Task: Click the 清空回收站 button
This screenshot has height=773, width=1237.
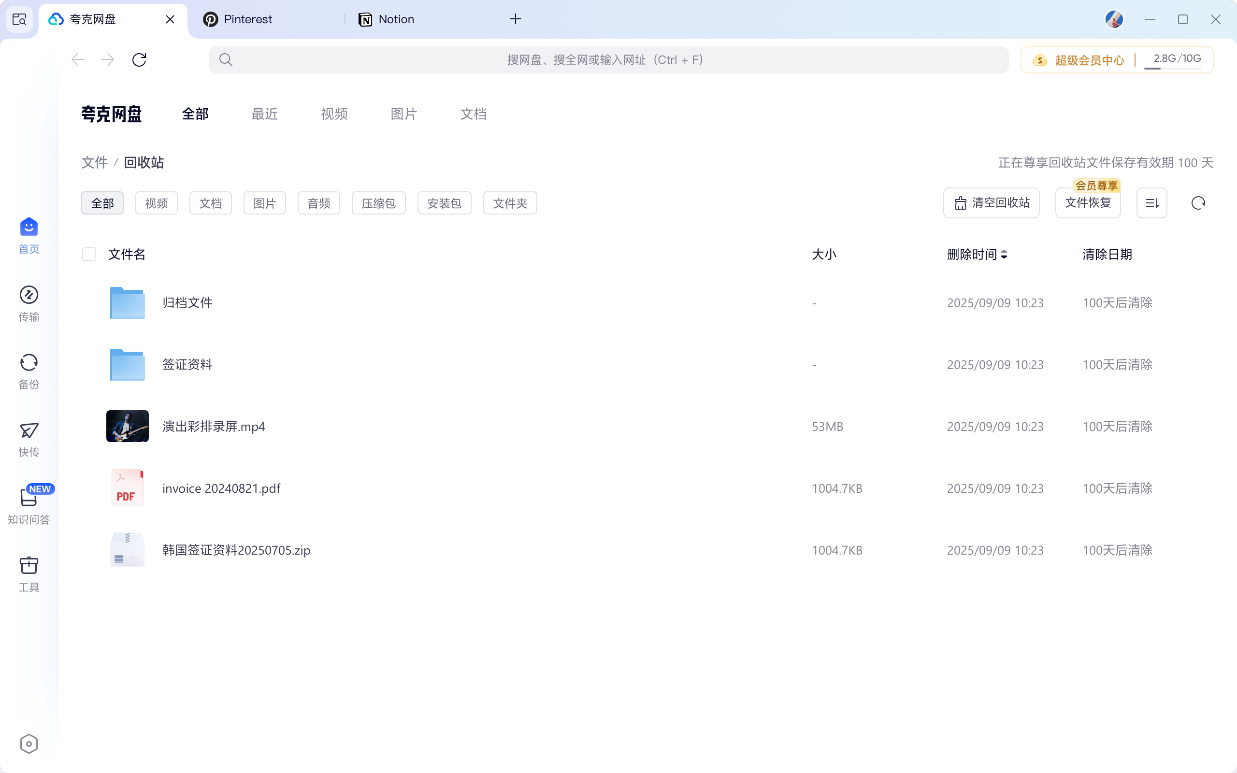Action: pos(991,203)
